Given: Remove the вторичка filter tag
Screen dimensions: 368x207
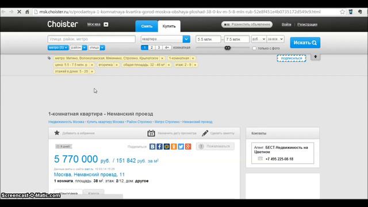Looking at the screenshot, I should (x=117, y=65).
